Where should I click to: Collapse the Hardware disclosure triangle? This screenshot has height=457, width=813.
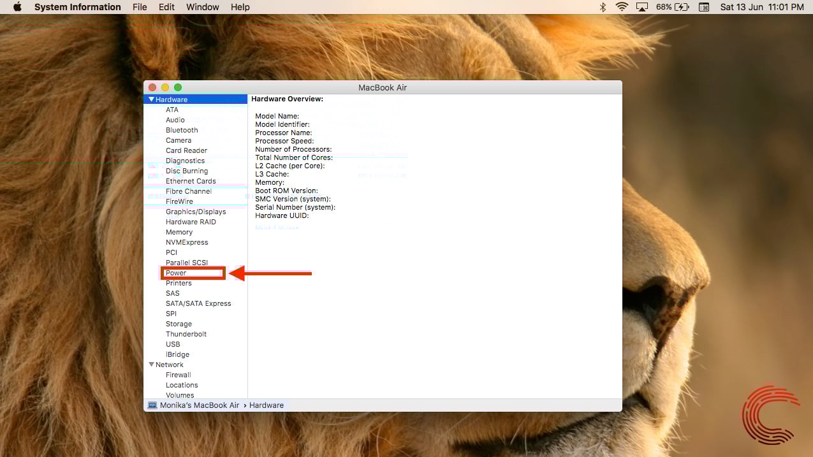tap(151, 99)
